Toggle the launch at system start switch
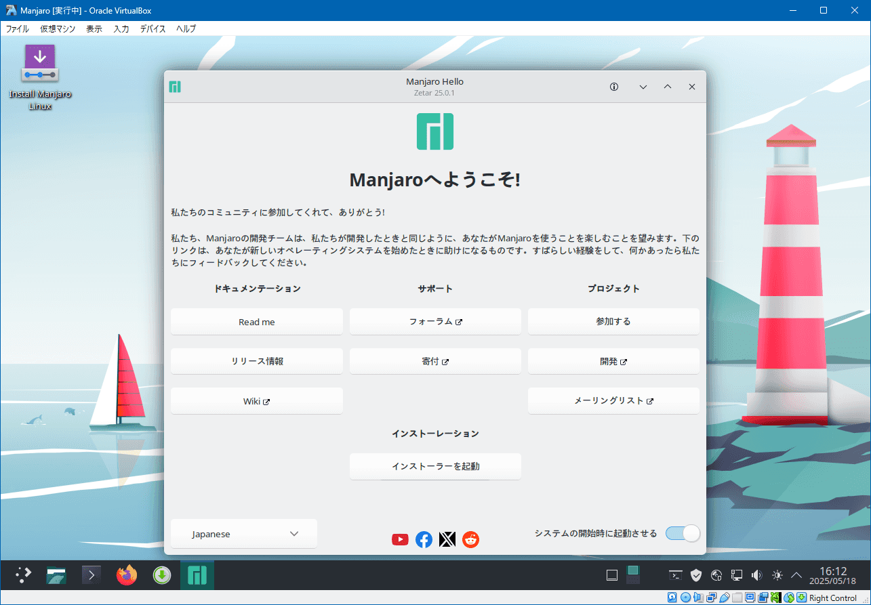Screen dimensions: 871x605 pos(682,533)
